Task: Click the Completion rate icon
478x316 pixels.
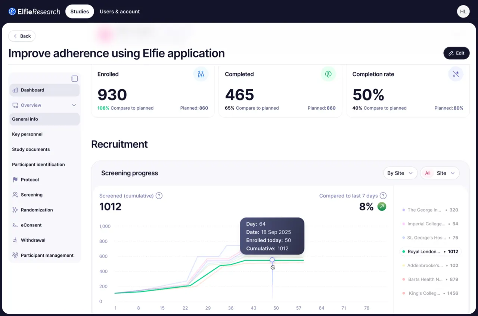Action: [456, 74]
